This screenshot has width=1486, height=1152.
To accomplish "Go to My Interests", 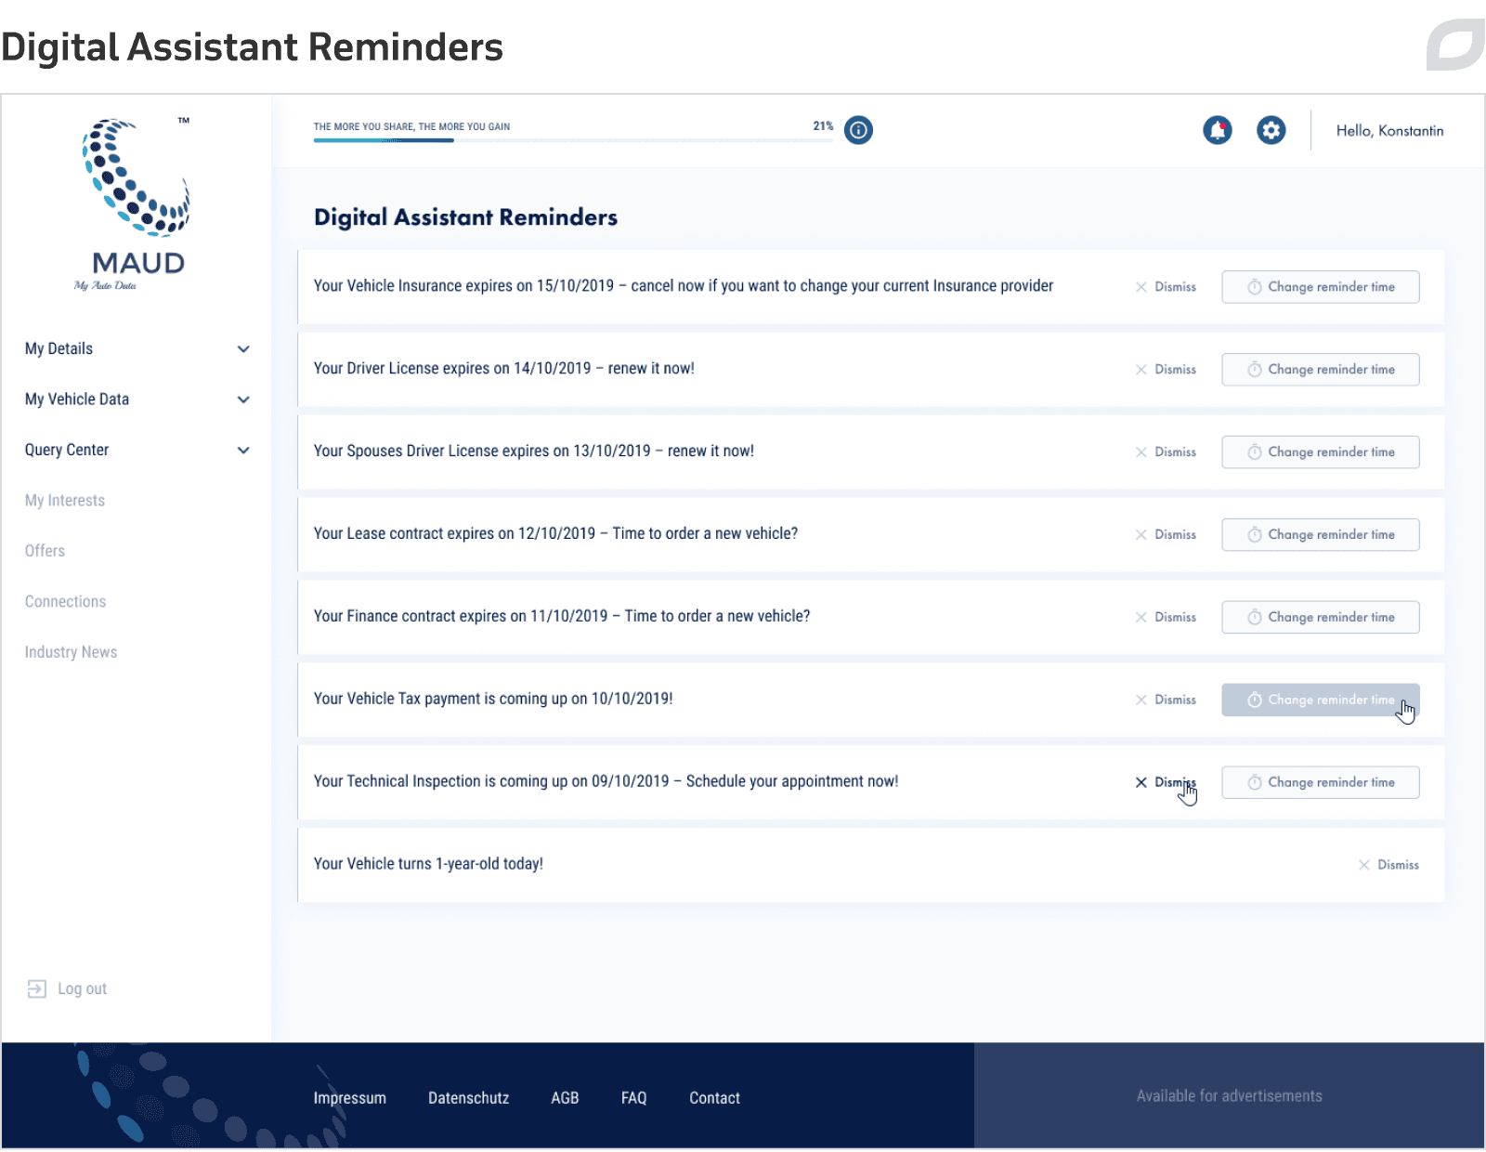I will click(65, 501).
